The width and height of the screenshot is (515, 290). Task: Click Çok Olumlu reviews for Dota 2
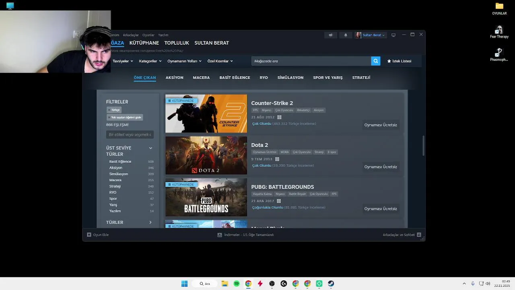click(x=262, y=166)
